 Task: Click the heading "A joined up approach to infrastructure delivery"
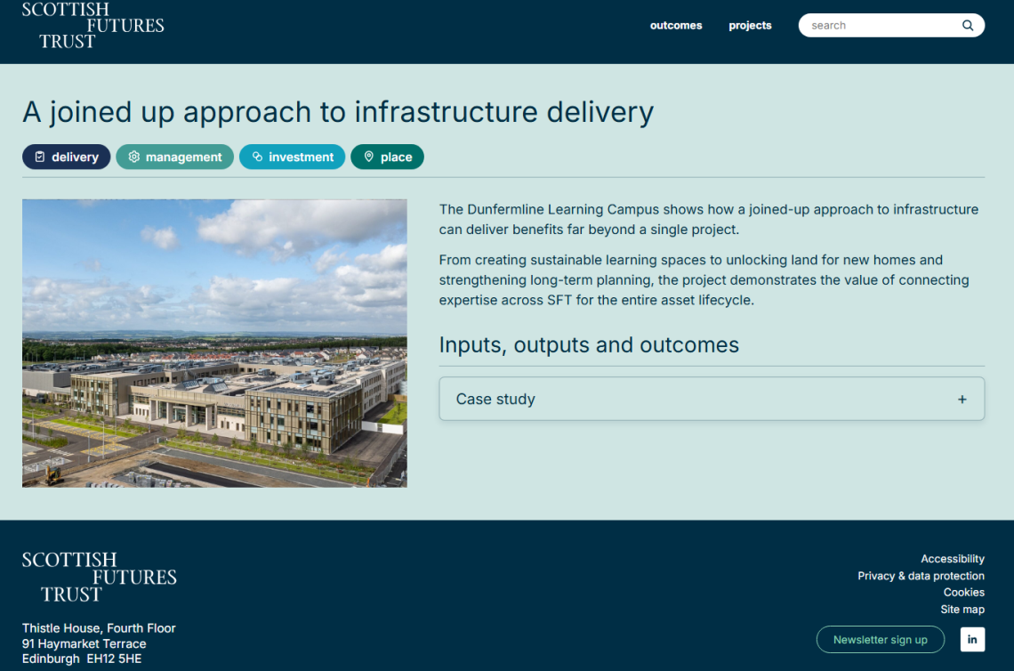click(x=338, y=112)
